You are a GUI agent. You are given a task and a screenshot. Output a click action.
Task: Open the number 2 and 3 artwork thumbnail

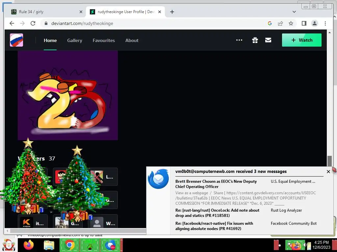click(x=68, y=95)
